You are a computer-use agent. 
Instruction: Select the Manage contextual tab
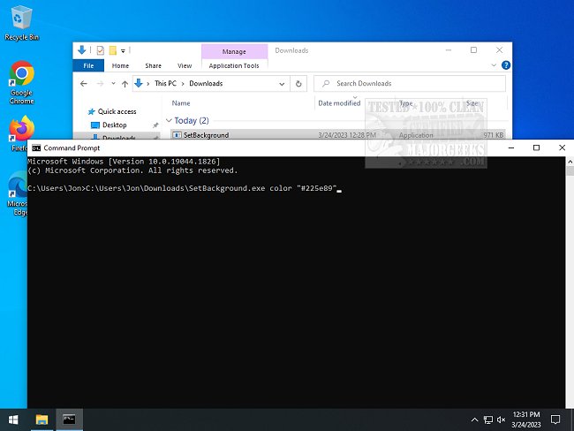click(x=234, y=51)
